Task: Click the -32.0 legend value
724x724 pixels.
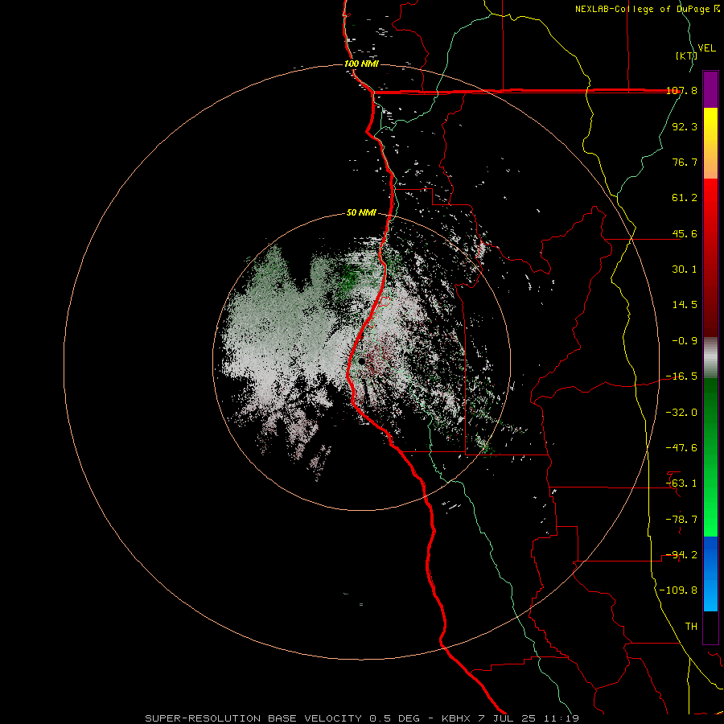Action: (681, 413)
